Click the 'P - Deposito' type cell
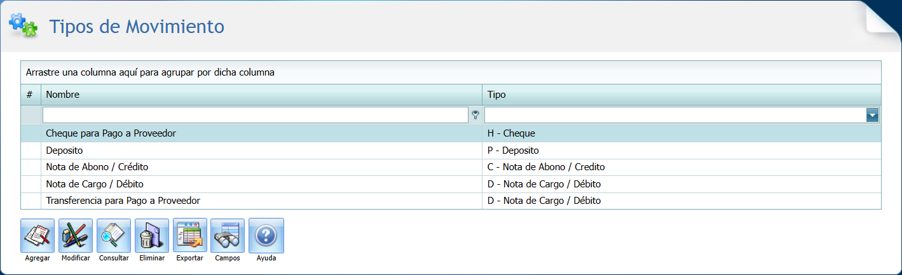The width and height of the screenshot is (902, 275). [681, 151]
